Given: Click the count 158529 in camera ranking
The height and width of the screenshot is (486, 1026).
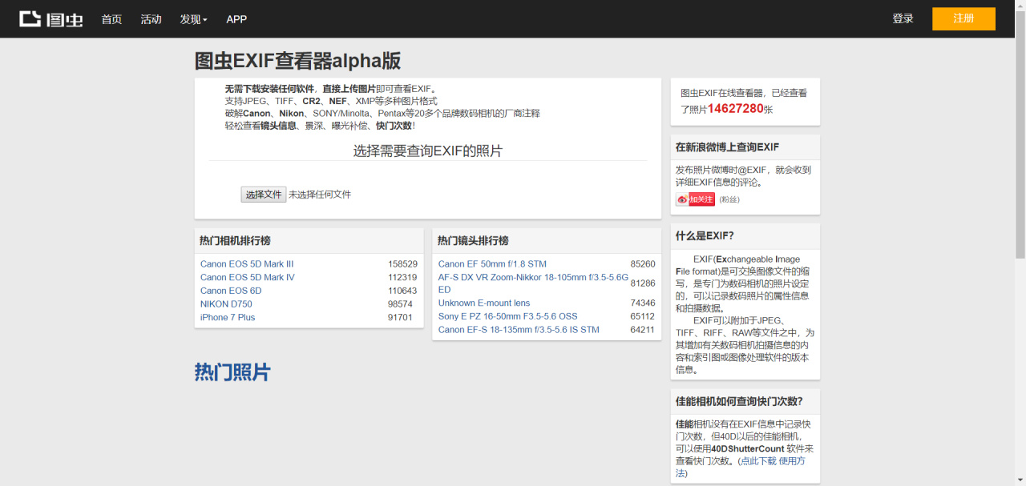Looking at the screenshot, I should (402, 264).
